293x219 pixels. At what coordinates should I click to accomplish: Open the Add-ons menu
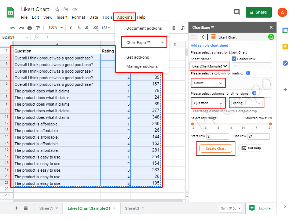click(125, 17)
